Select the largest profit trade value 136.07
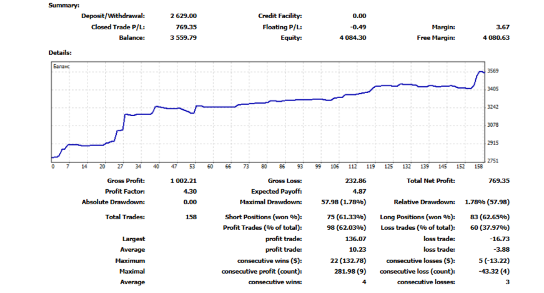This screenshot has width=544, height=293. tap(355, 239)
